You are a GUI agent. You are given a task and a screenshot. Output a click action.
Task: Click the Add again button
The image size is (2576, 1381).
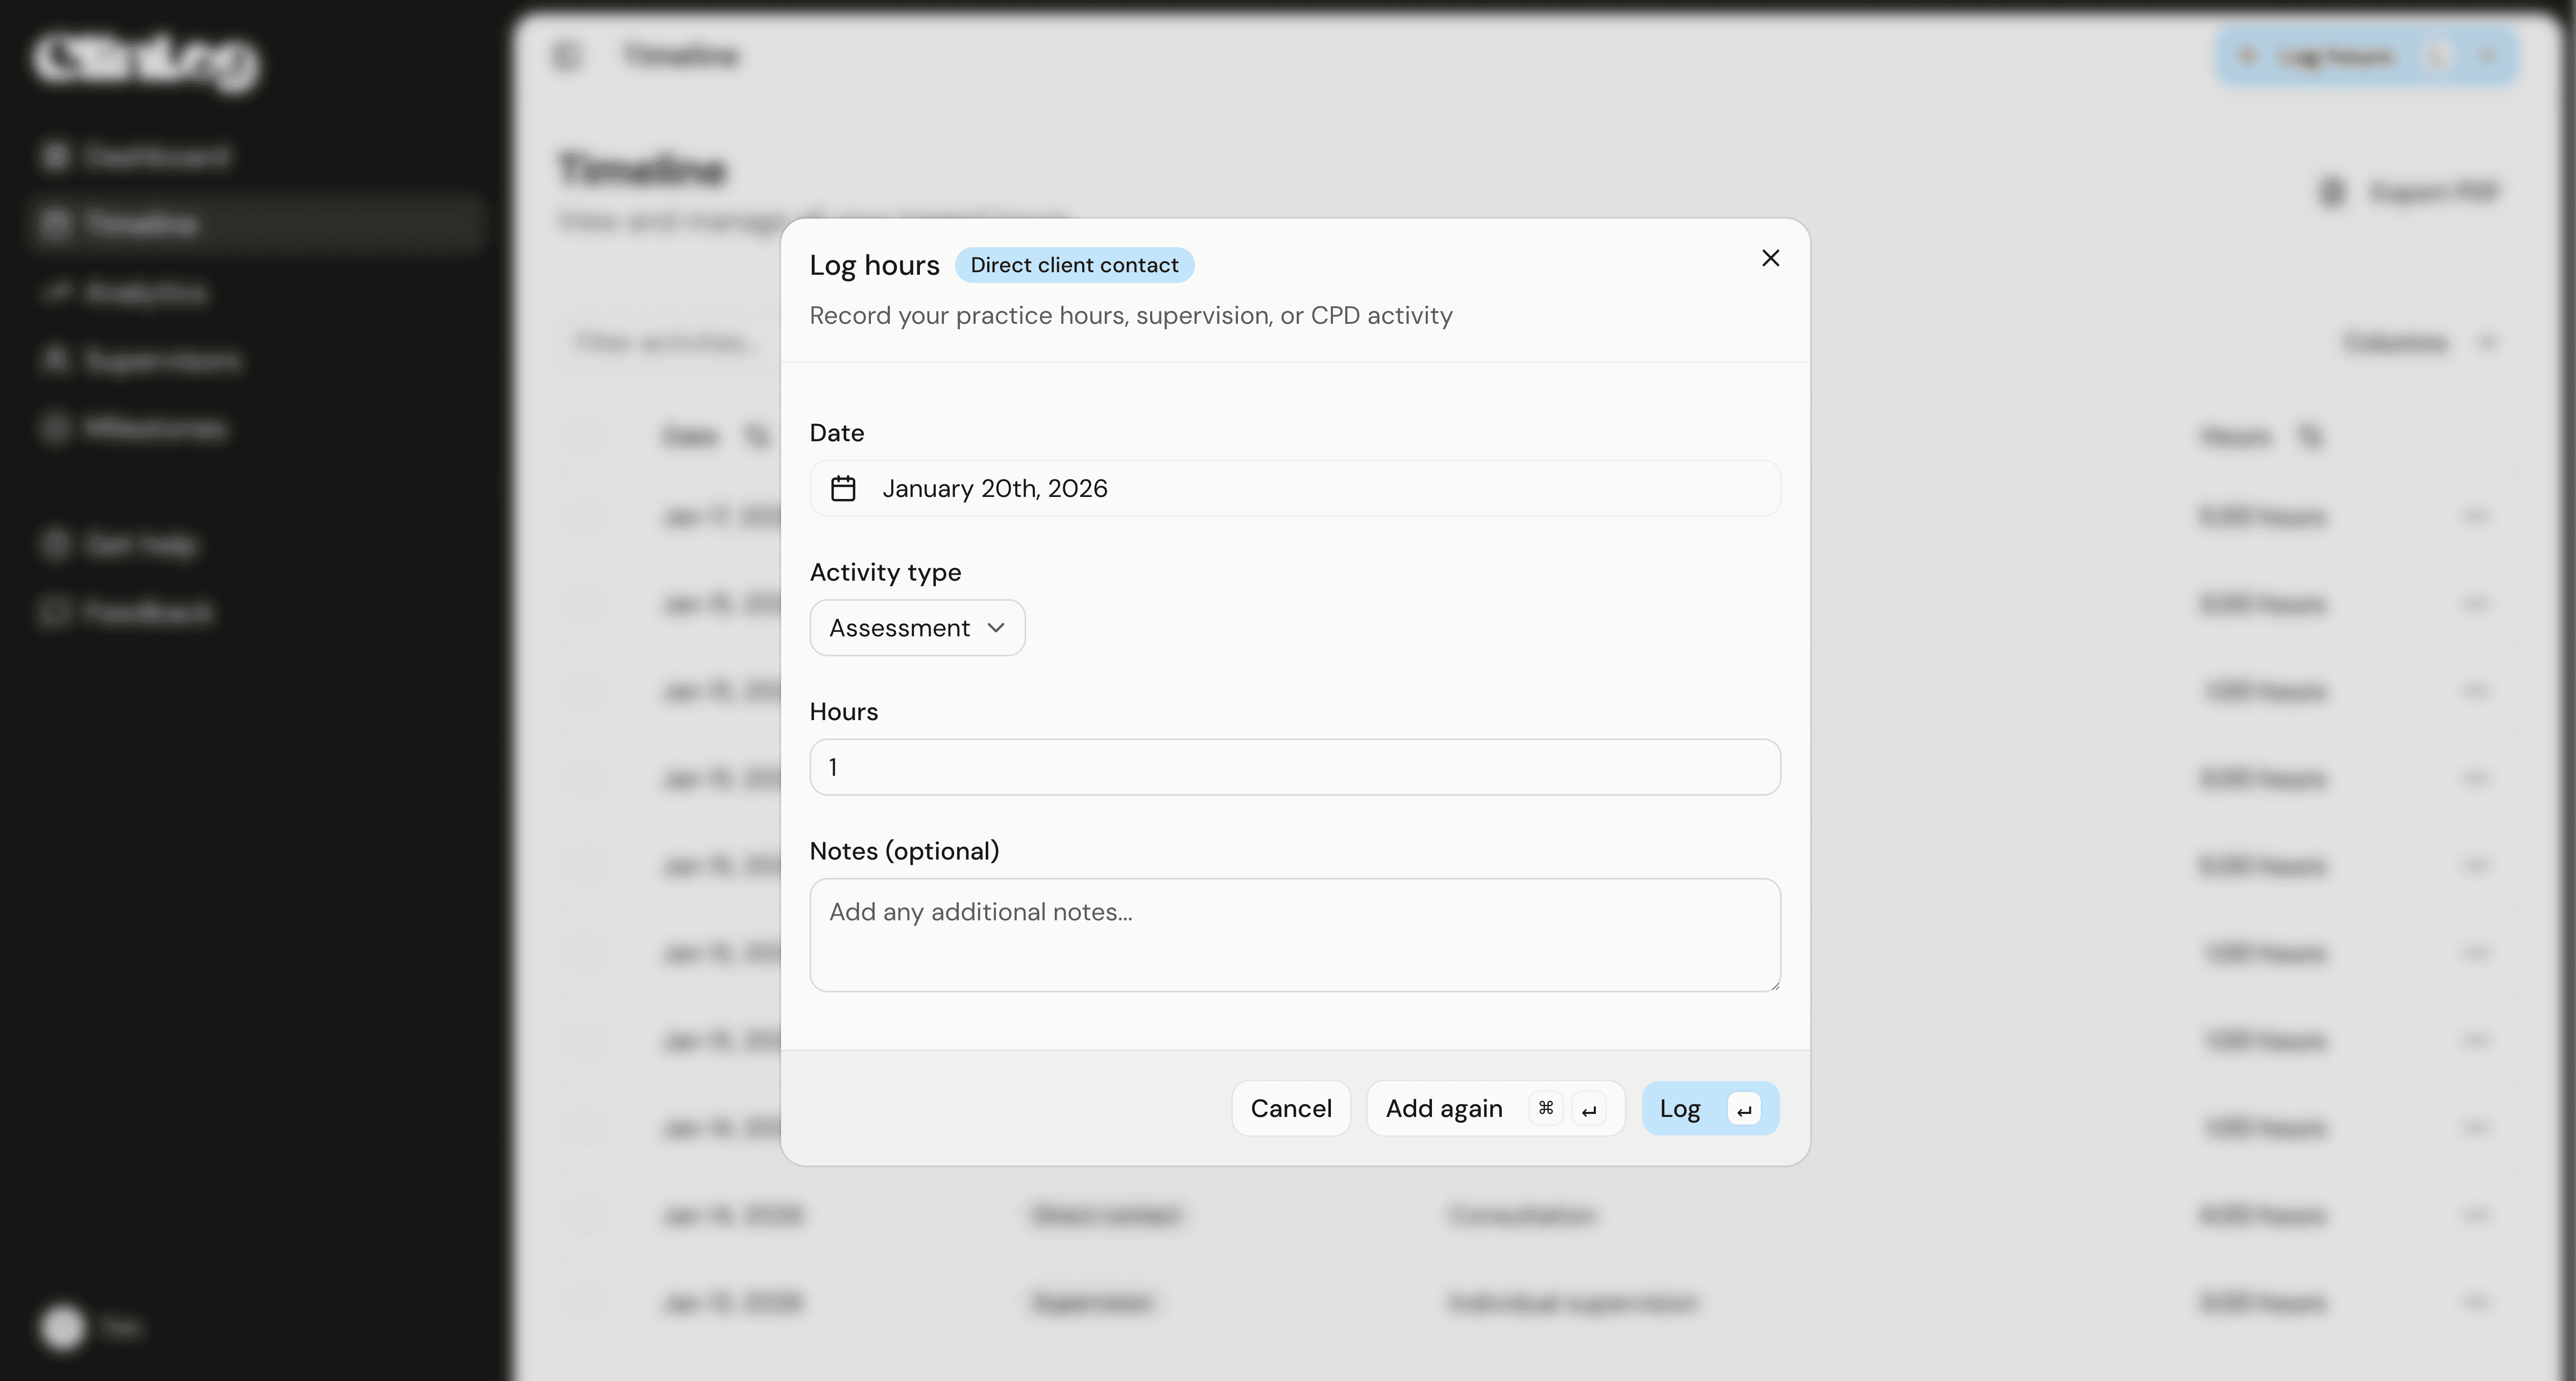[x=1443, y=1109]
